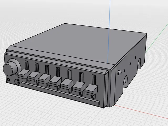Select the small round push button below knob

coord(17,82)
